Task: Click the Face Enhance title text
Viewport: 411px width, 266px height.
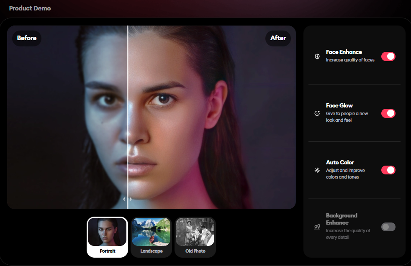Action: tap(344, 52)
